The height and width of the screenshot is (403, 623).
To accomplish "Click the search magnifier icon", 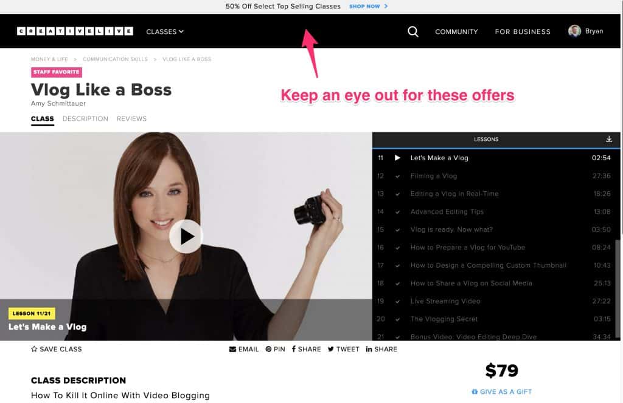I will pyautogui.click(x=413, y=32).
